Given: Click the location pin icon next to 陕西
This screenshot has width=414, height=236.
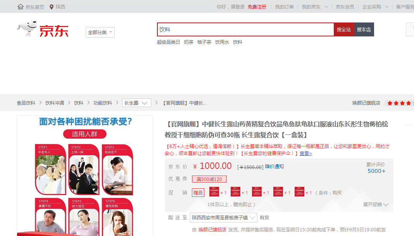Looking at the screenshot, I should point(52,7).
